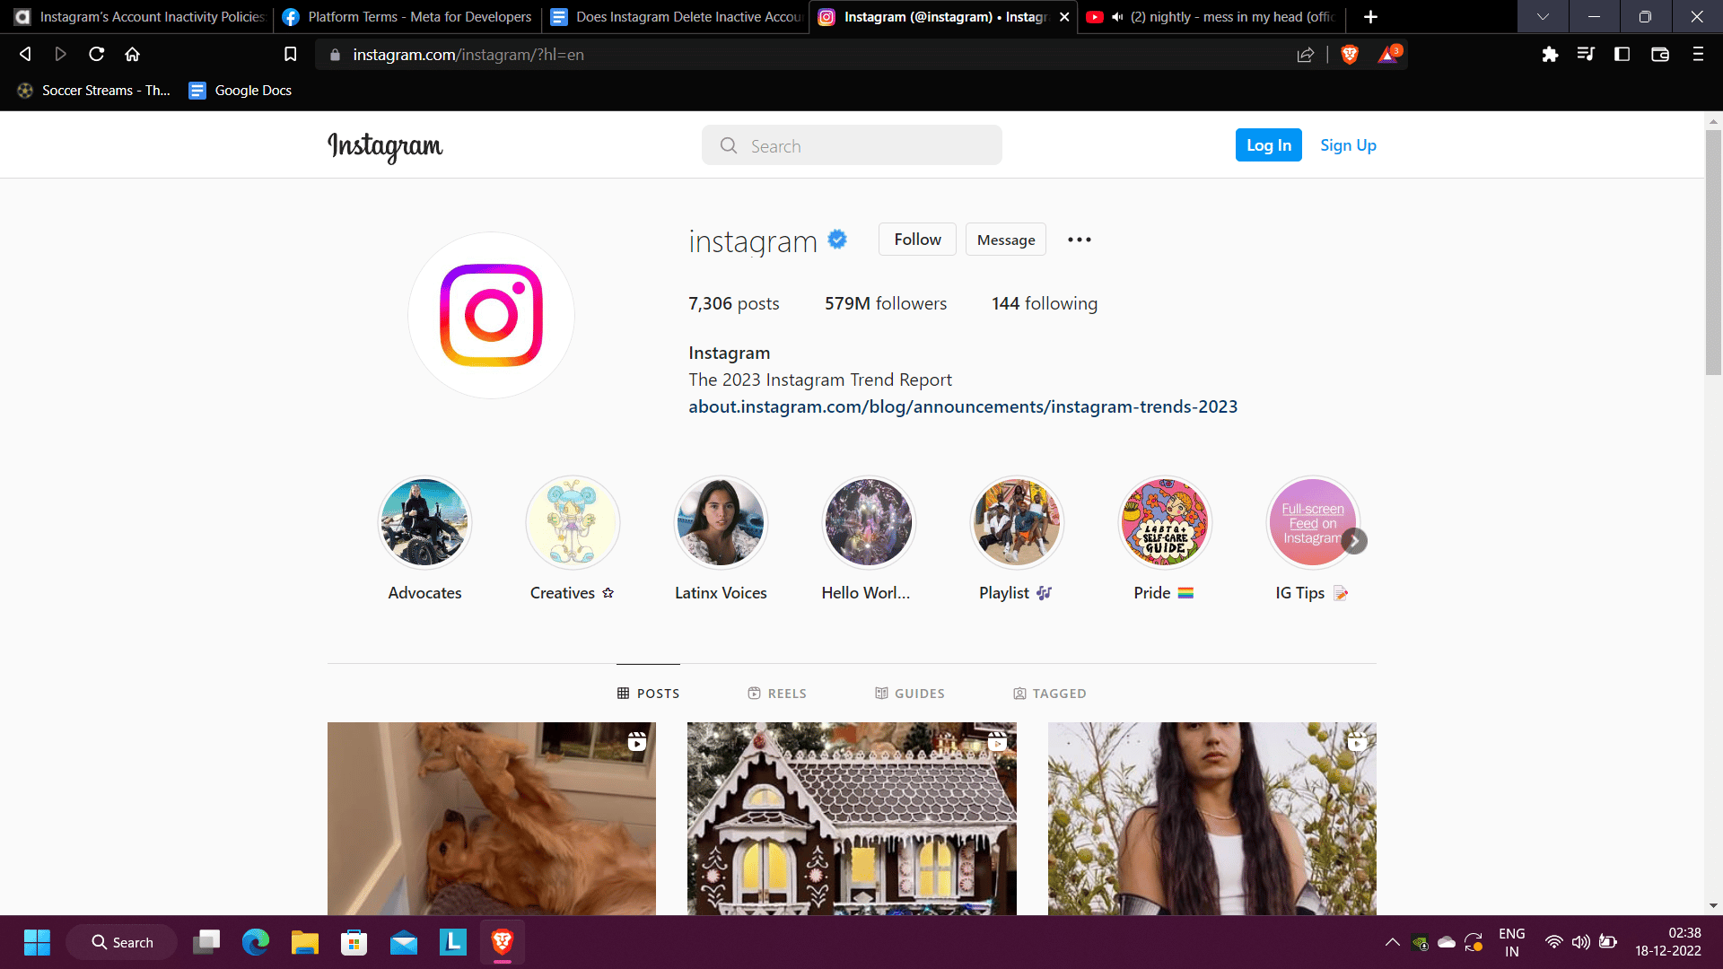The image size is (1723, 969).
Task: Open the Instagram logo/home icon
Action: click(x=386, y=145)
